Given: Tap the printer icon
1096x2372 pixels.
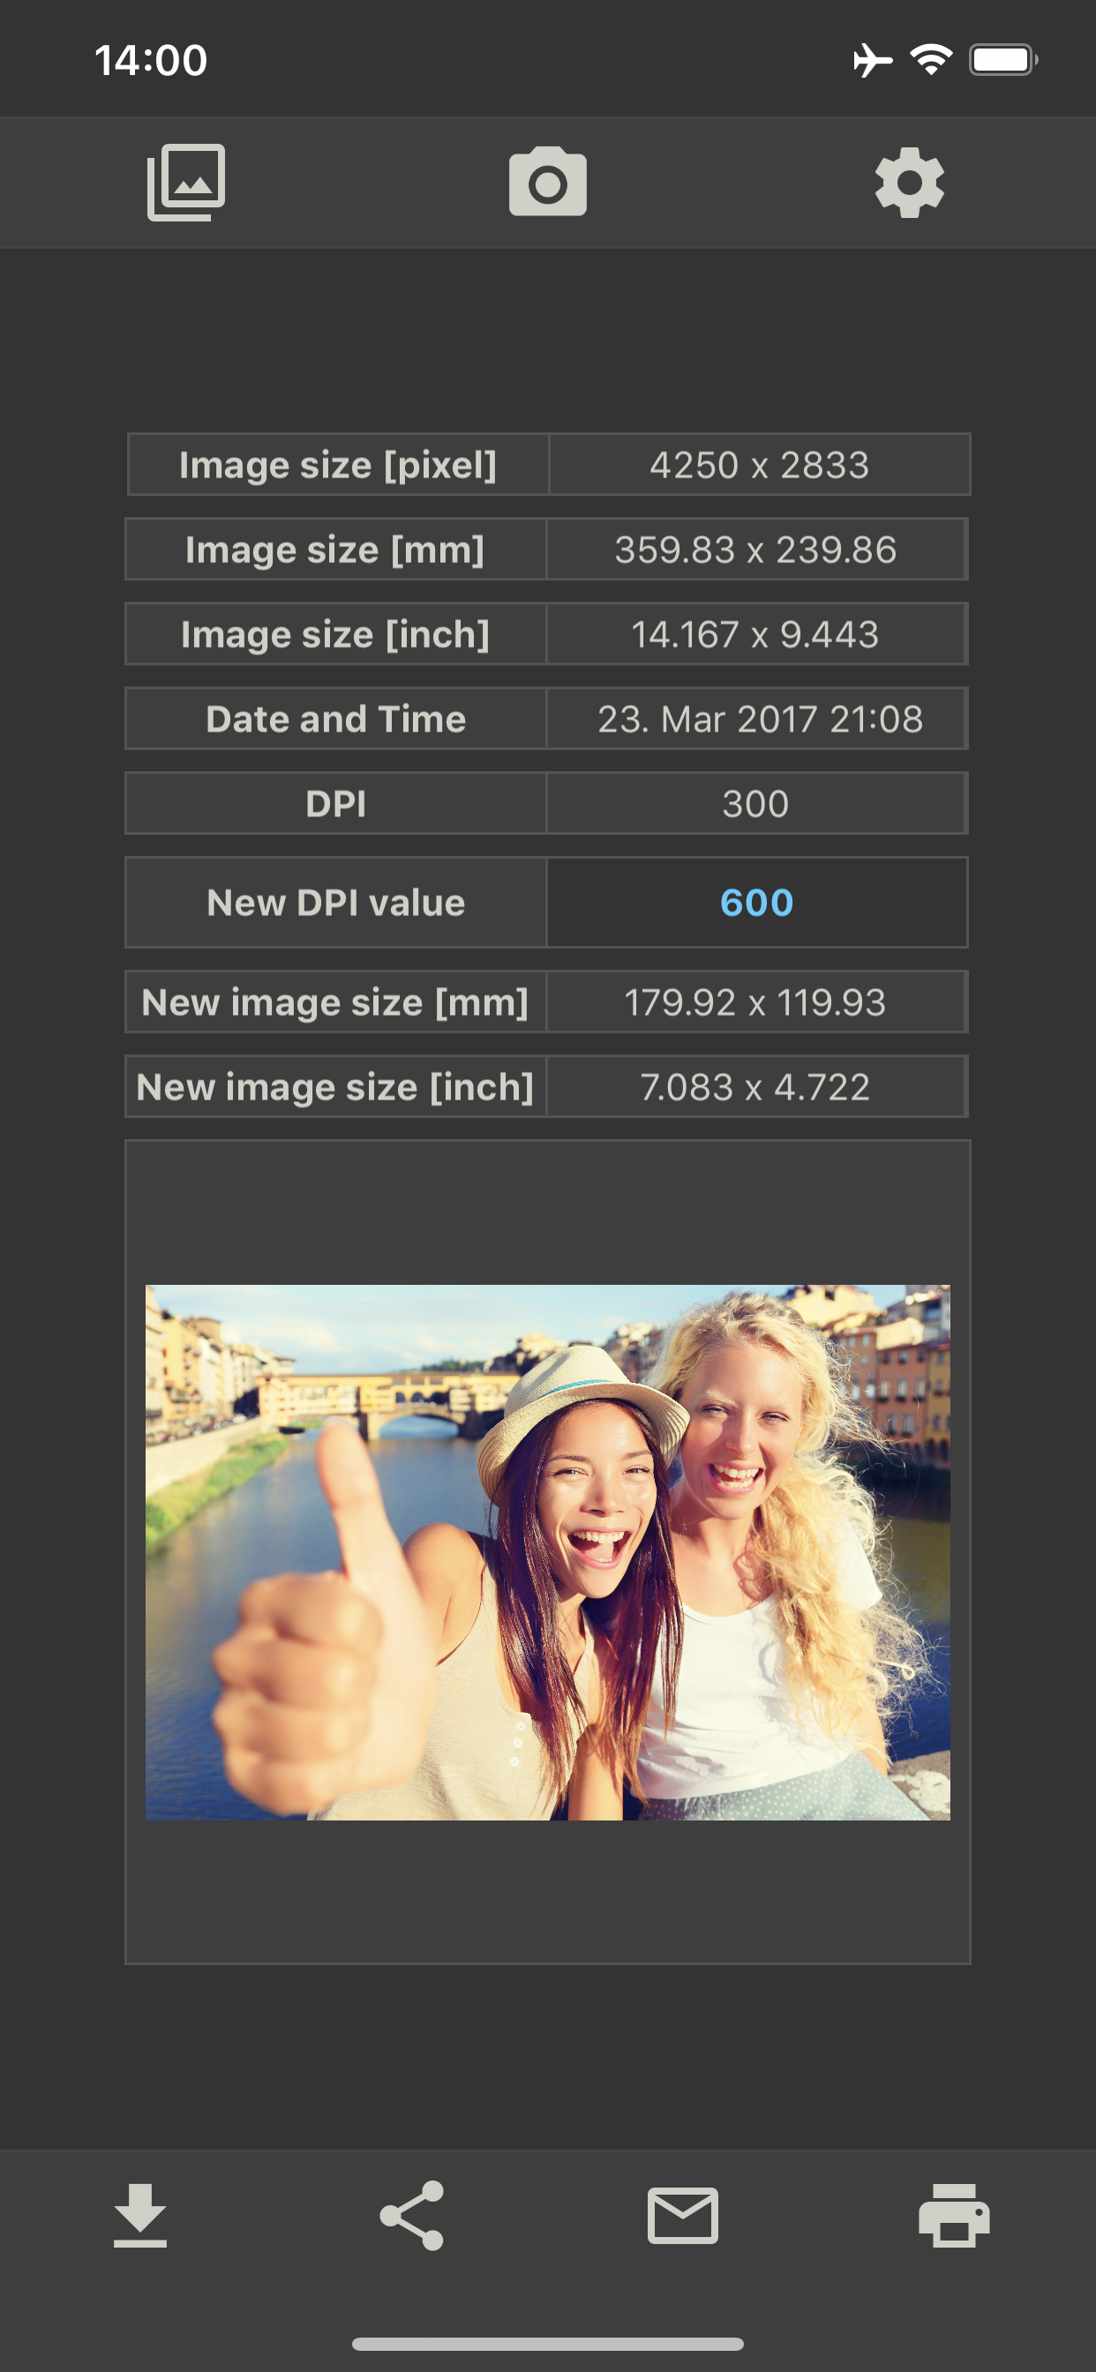Looking at the screenshot, I should (x=954, y=2216).
